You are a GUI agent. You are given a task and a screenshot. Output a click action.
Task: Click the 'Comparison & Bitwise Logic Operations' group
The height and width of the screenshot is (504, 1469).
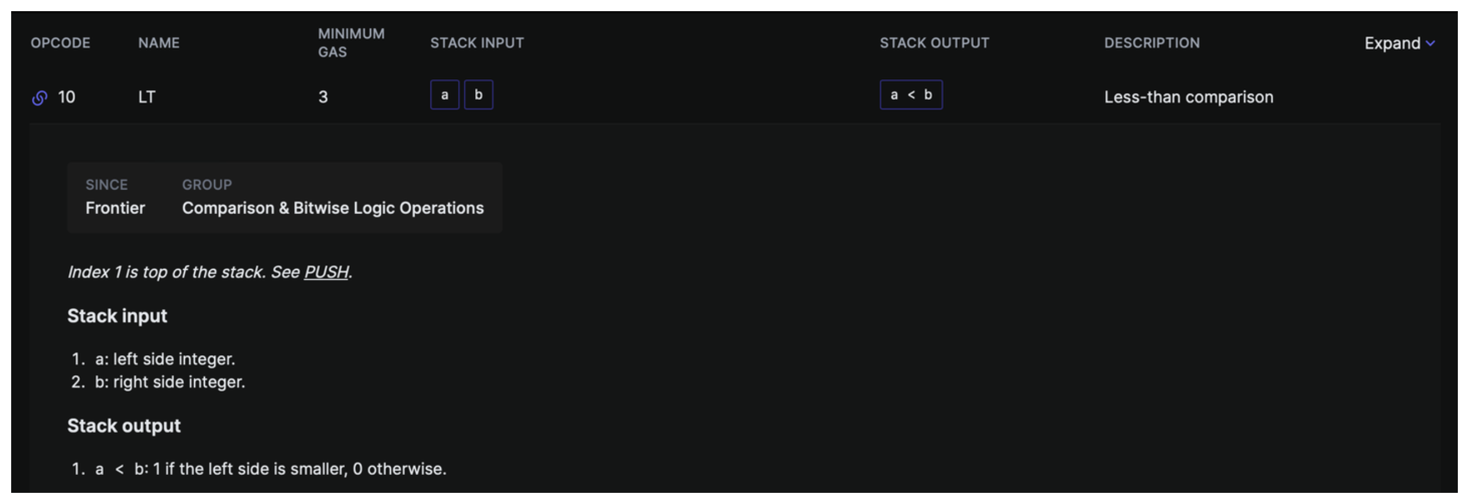[x=333, y=209]
